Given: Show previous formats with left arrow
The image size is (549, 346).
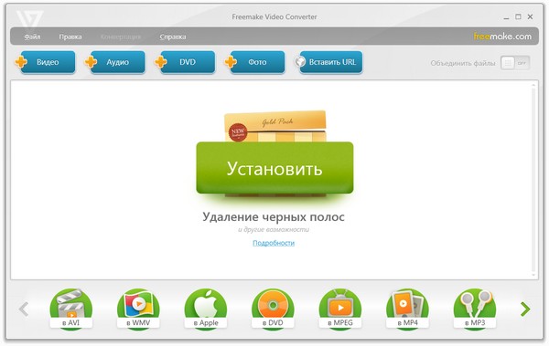Looking at the screenshot, I should coord(24,309).
